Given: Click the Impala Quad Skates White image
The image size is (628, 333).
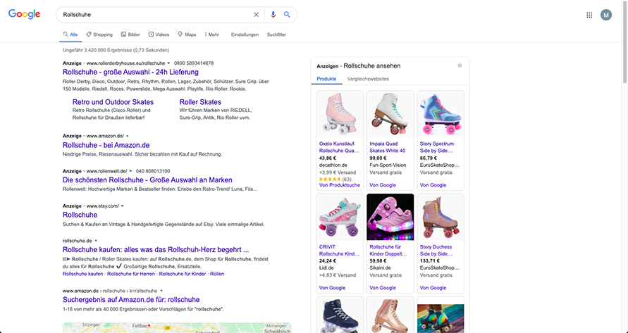Looking at the screenshot, I should click(x=390, y=115).
